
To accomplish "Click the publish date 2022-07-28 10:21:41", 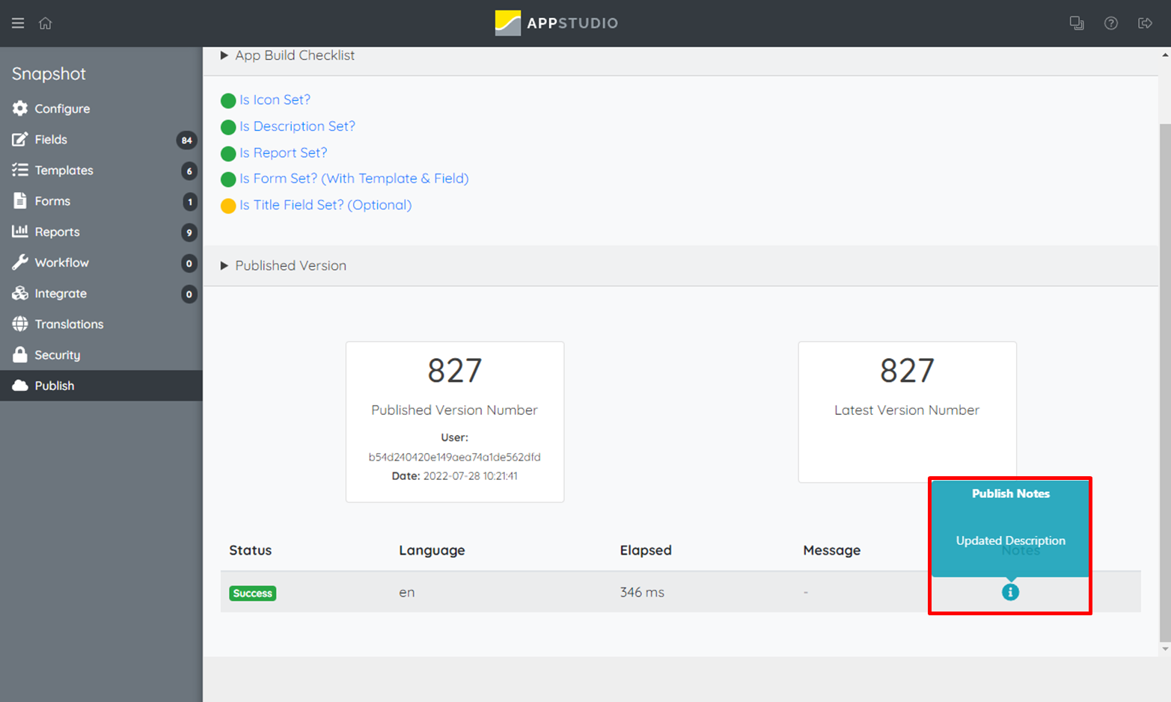I will 471,475.
